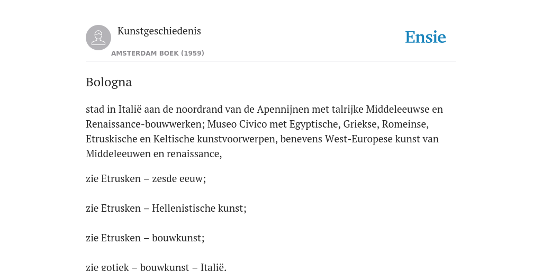Click the line 'zie gotiek – bouwkunst – Italië.'
The image size is (542, 271).
pyautogui.click(x=156, y=267)
